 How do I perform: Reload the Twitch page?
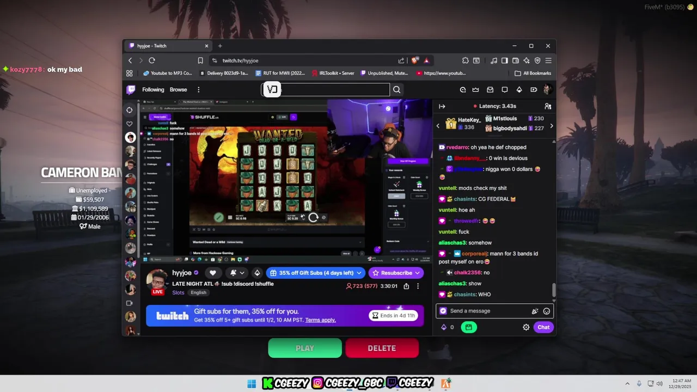[x=152, y=60]
